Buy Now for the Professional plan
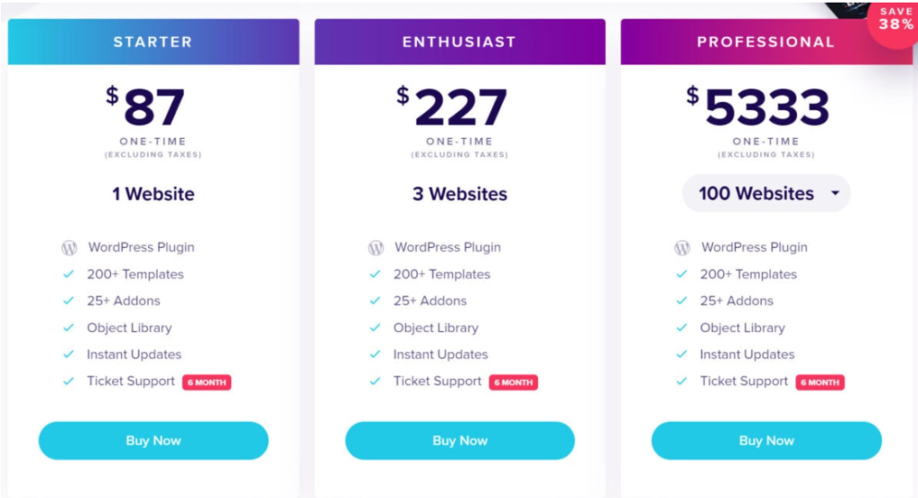Screen dimensions: 918x498 coord(766,441)
